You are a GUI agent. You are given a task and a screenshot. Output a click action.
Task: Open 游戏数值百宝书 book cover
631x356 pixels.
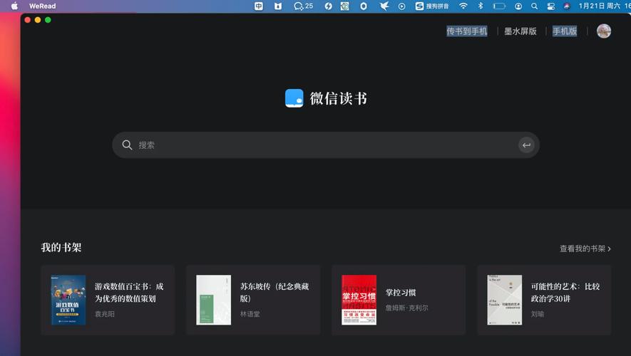coord(68,300)
